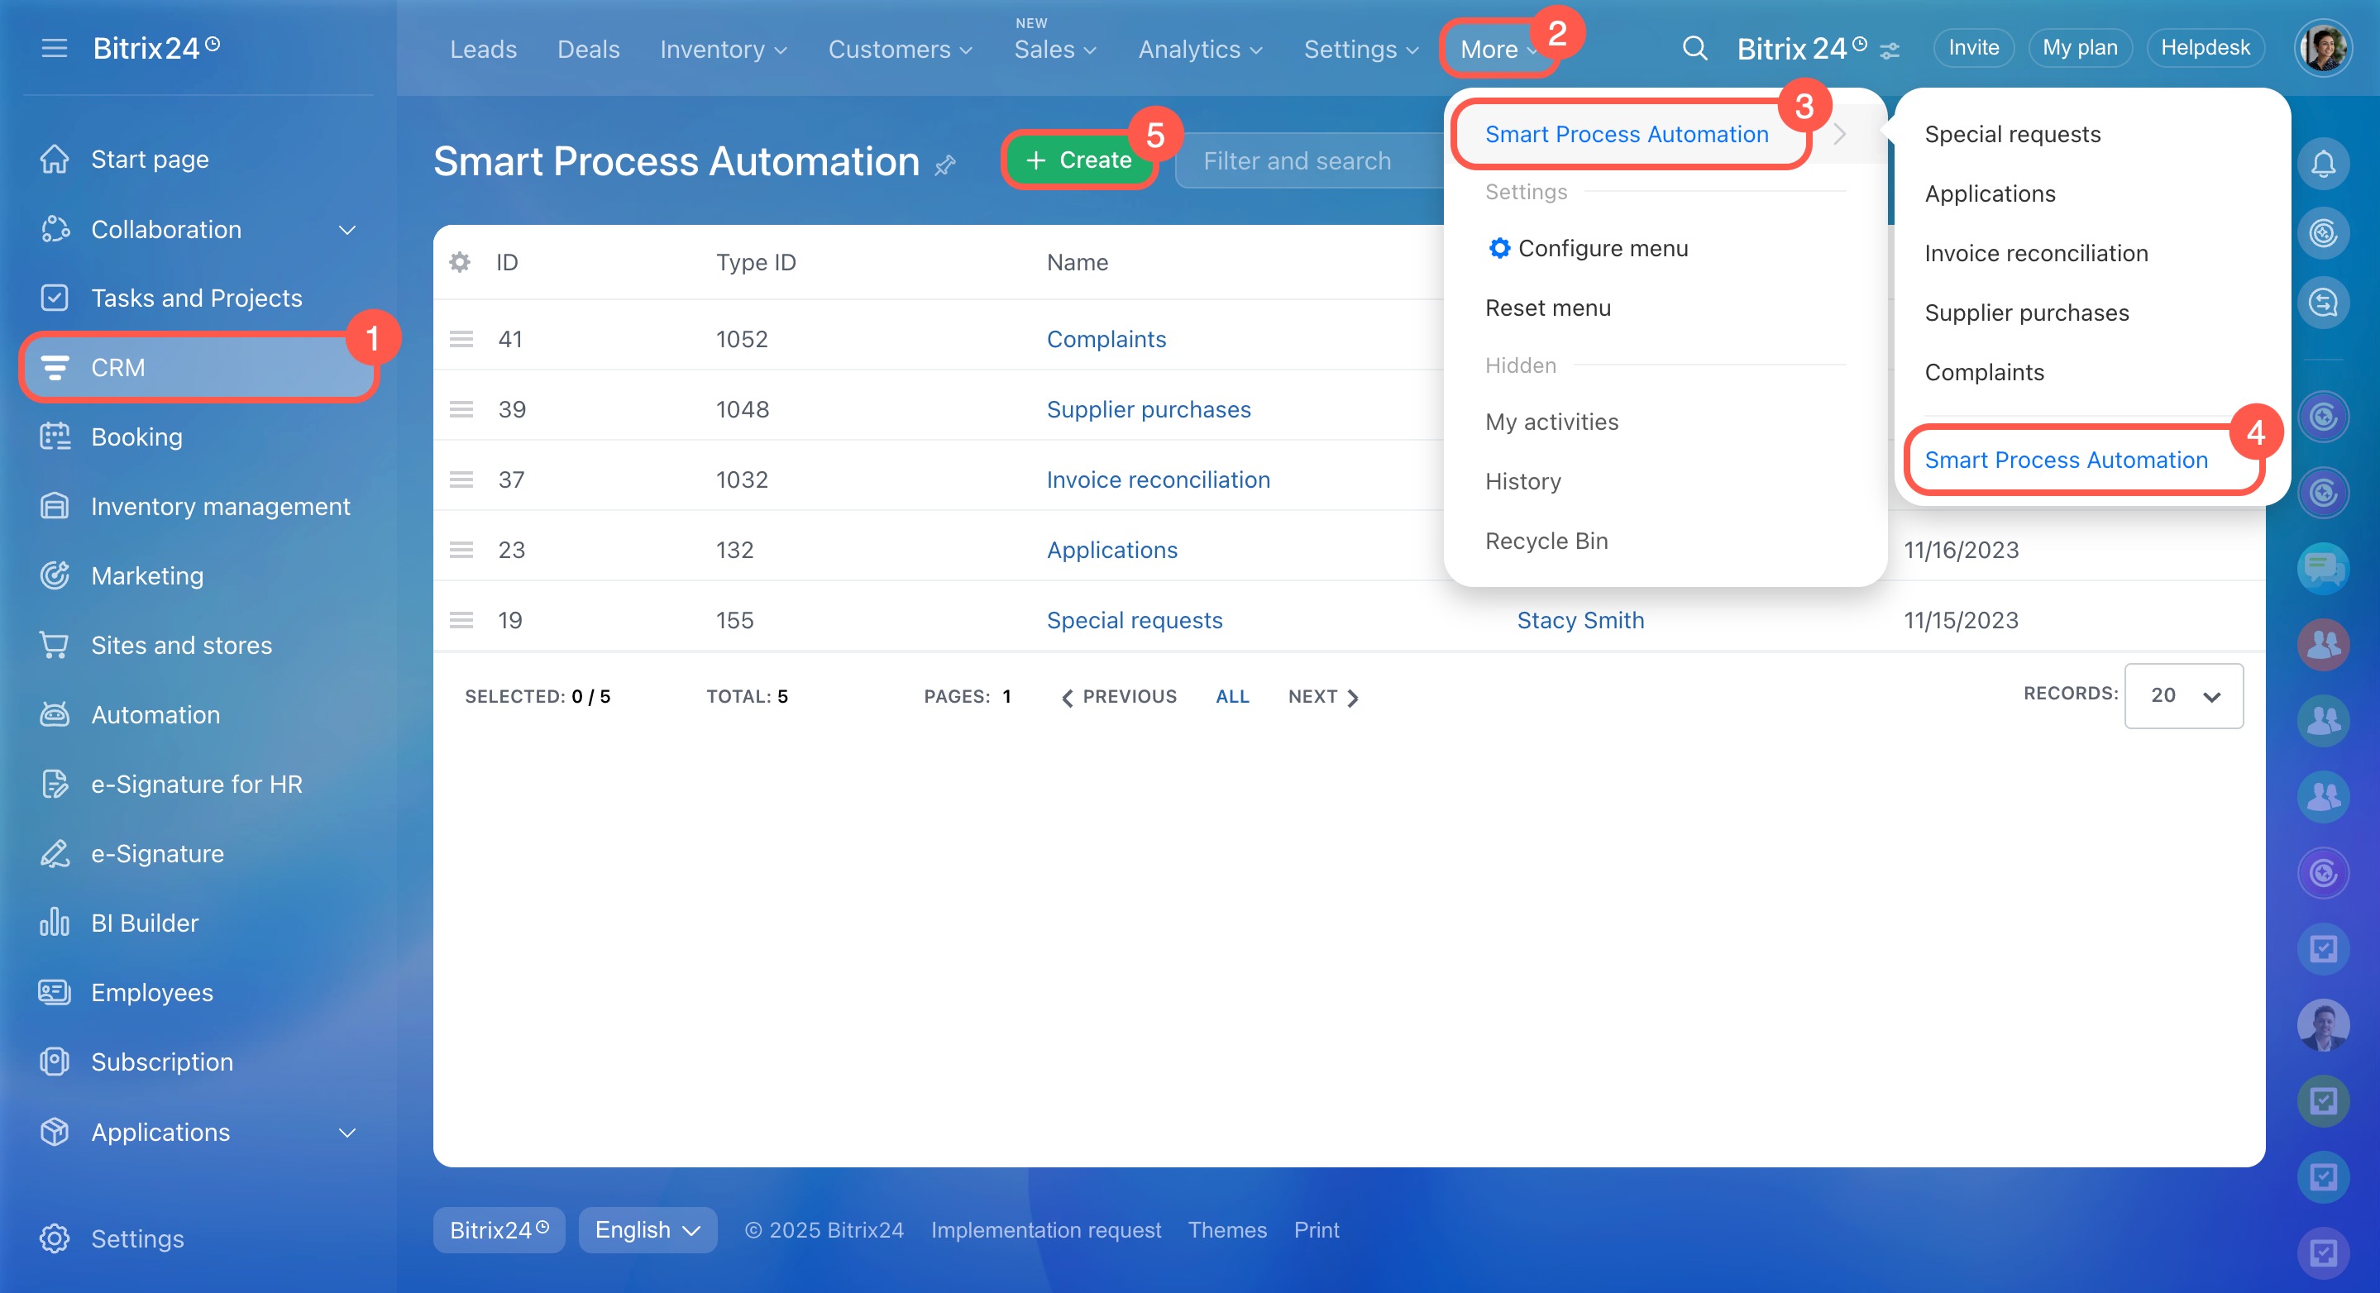The height and width of the screenshot is (1293, 2380).
Task: Toggle the hamburger menu icon
Action: point(55,48)
